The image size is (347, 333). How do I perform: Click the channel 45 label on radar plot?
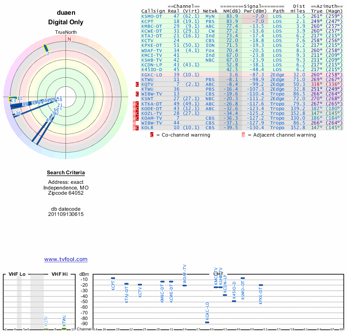pos(49,120)
